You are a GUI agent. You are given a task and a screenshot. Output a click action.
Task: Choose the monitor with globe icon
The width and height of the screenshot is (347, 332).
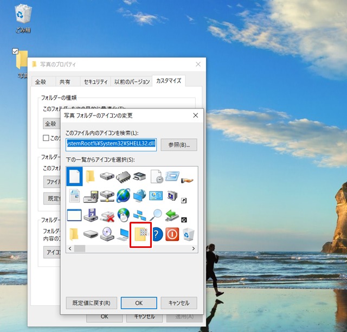[x=140, y=196]
